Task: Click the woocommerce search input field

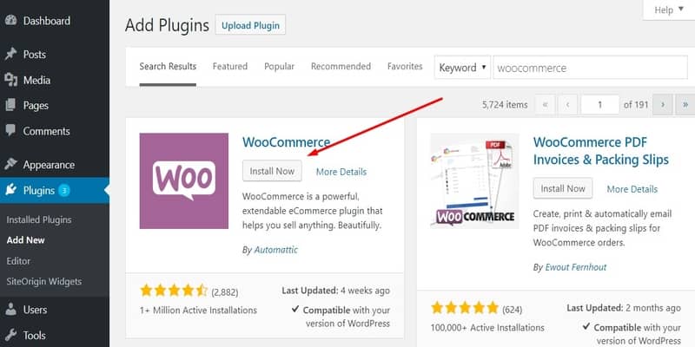Action: 591,68
